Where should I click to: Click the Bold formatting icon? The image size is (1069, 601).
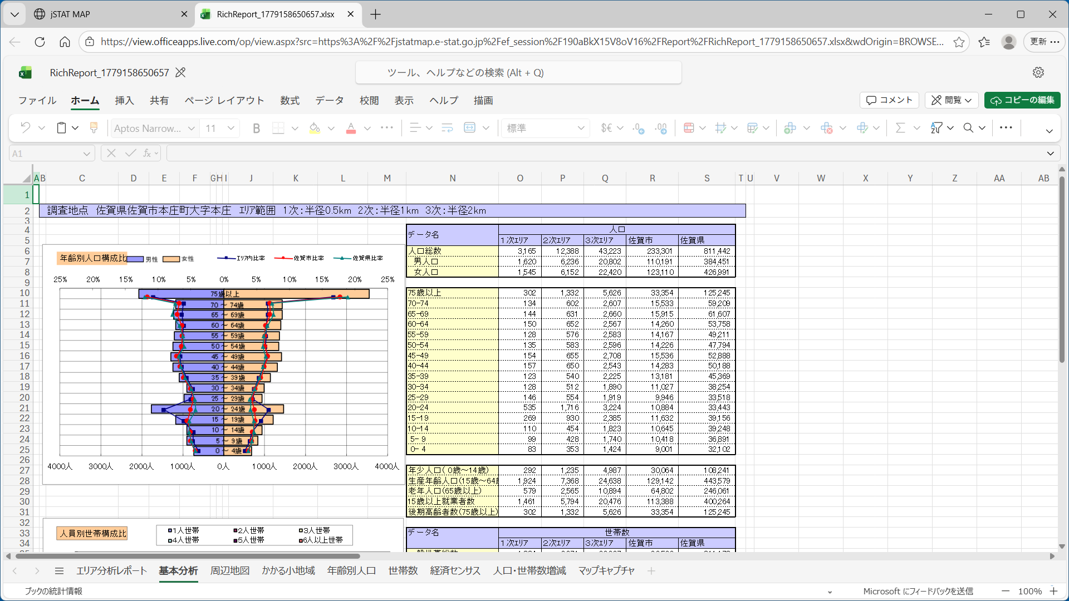click(256, 128)
